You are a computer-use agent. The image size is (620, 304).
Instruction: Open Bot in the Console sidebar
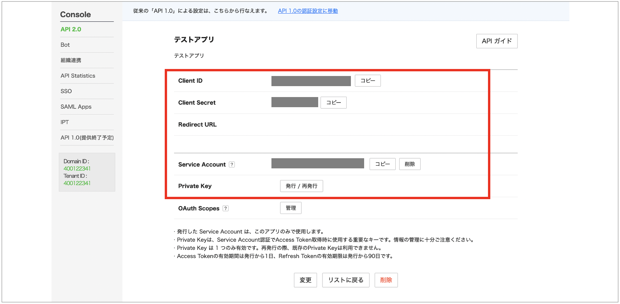[65, 45]
